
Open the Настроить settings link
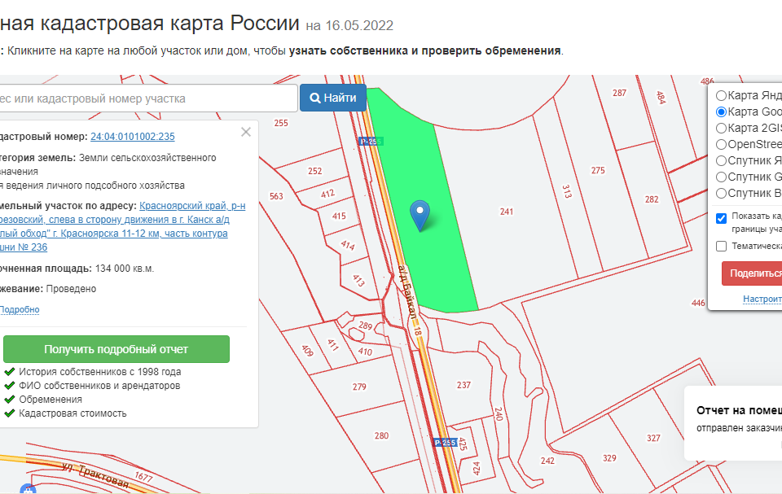762,299
